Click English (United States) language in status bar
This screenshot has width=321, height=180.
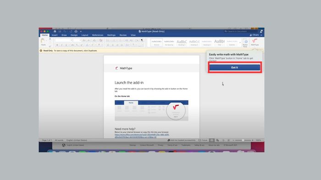click(77, 140)
